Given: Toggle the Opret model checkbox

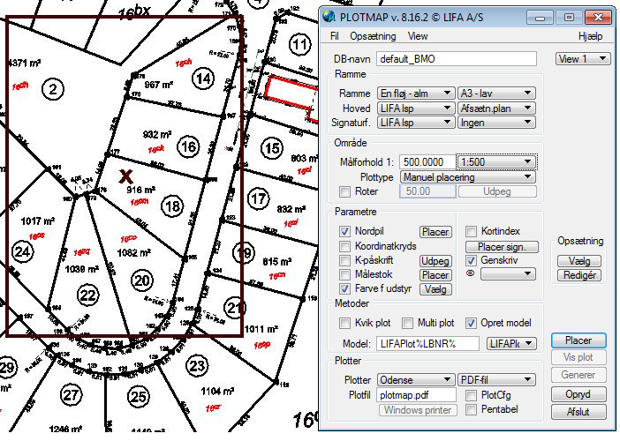Looking at the screenshot, I should (x=471, y=324).
